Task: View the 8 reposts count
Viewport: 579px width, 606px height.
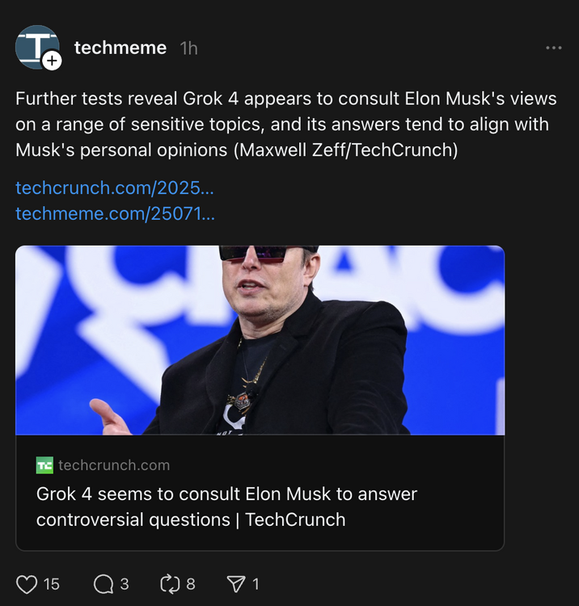Action: 191,583
